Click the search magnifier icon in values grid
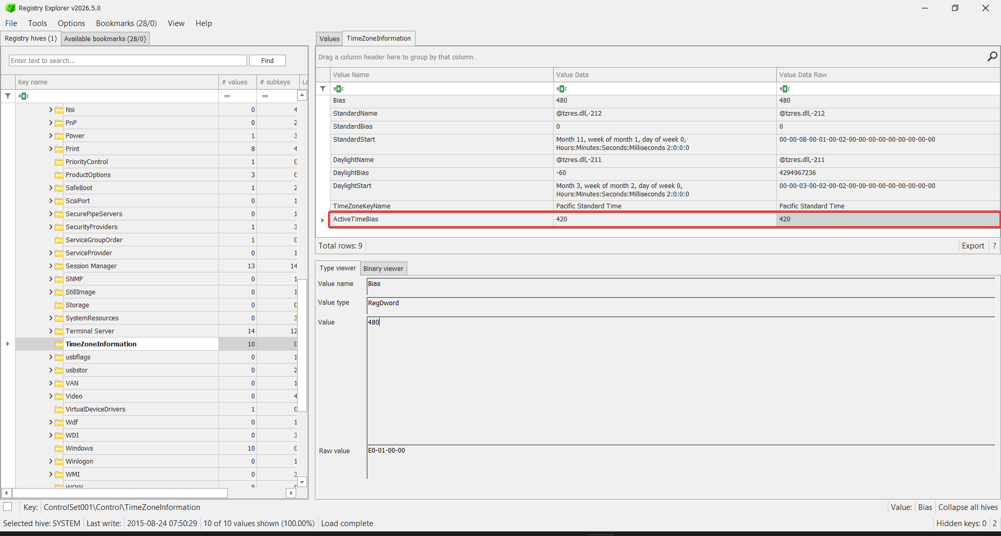Screen dimensions: 1001x536 tap(992, 56)
